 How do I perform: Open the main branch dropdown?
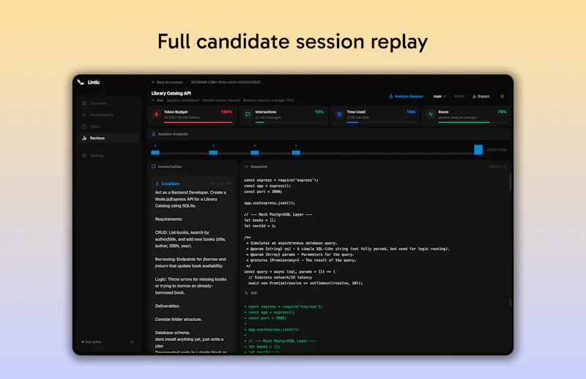click(440, 96)
